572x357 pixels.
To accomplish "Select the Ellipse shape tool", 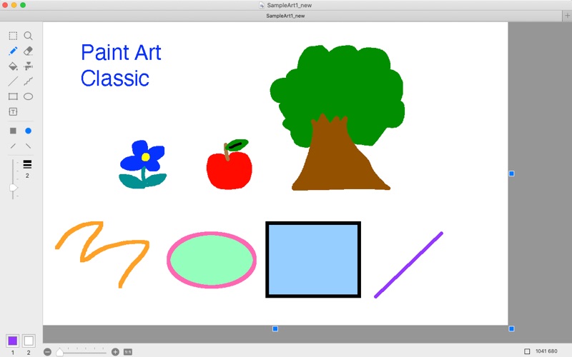I will tap(28, 96).
